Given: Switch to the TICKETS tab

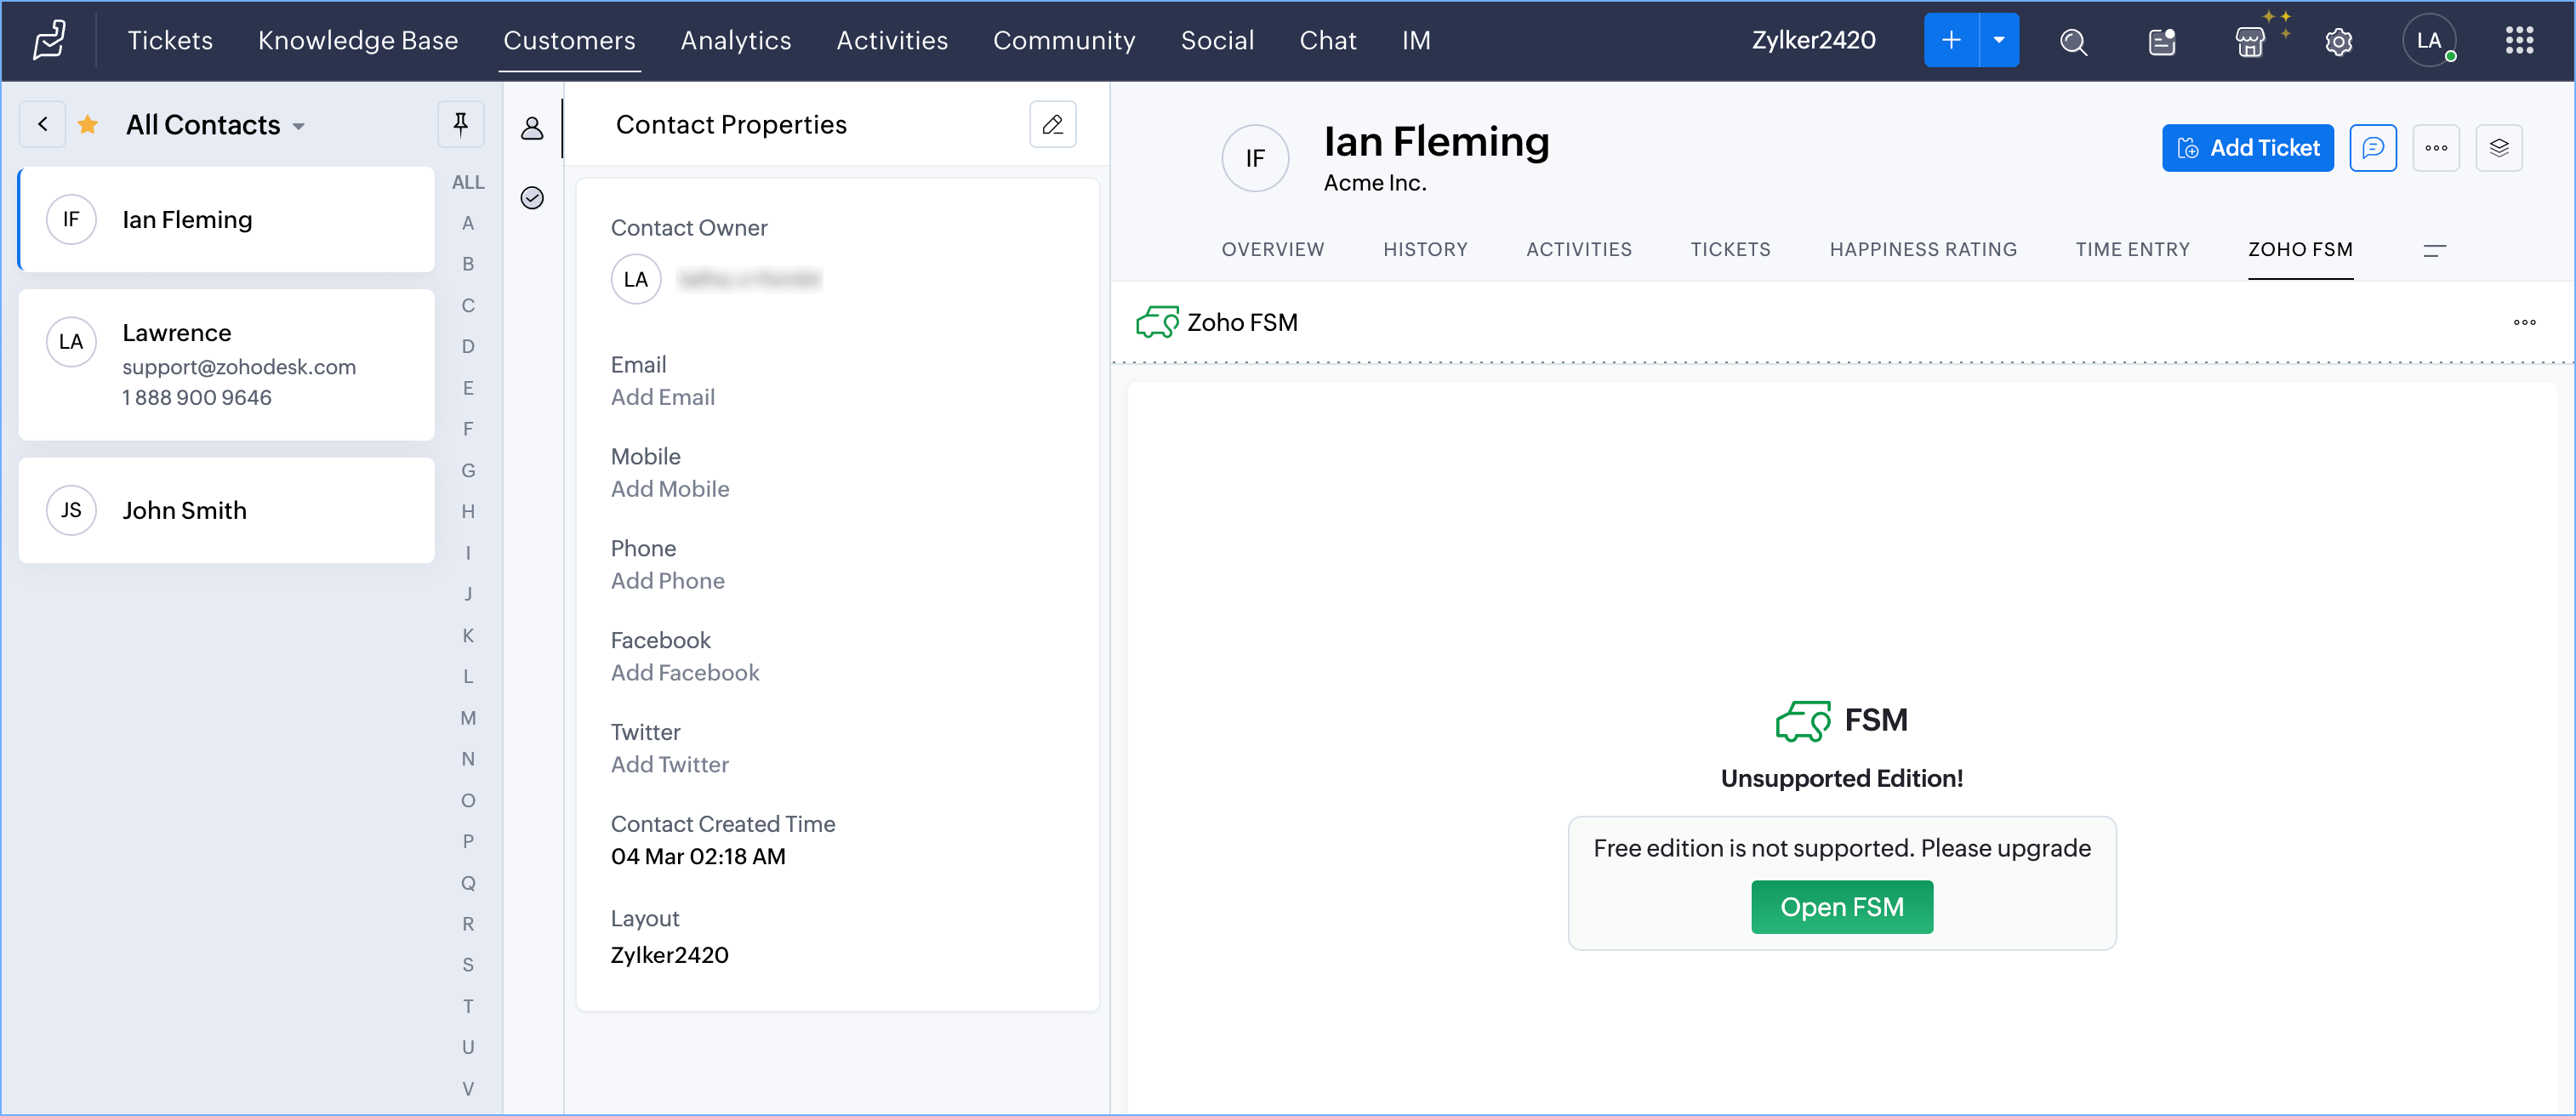Looking at the screenshot, I should (1730, 249).
